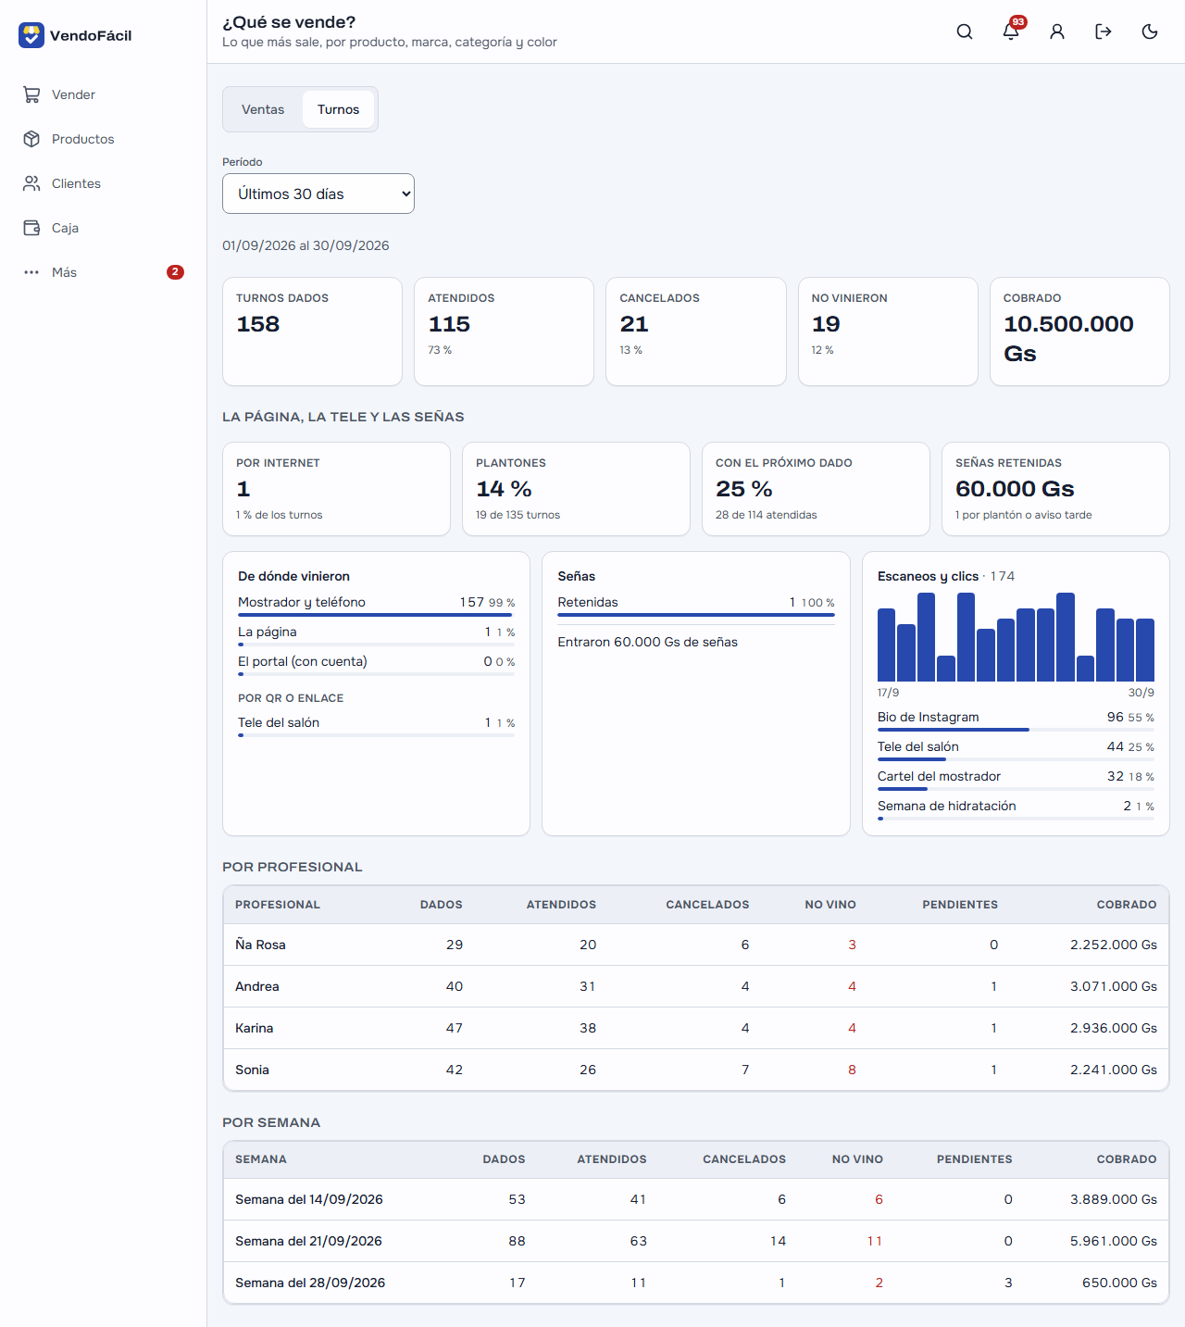
Task: Click the TURNOS DADOS card
Action: click(x=312, y=332)
